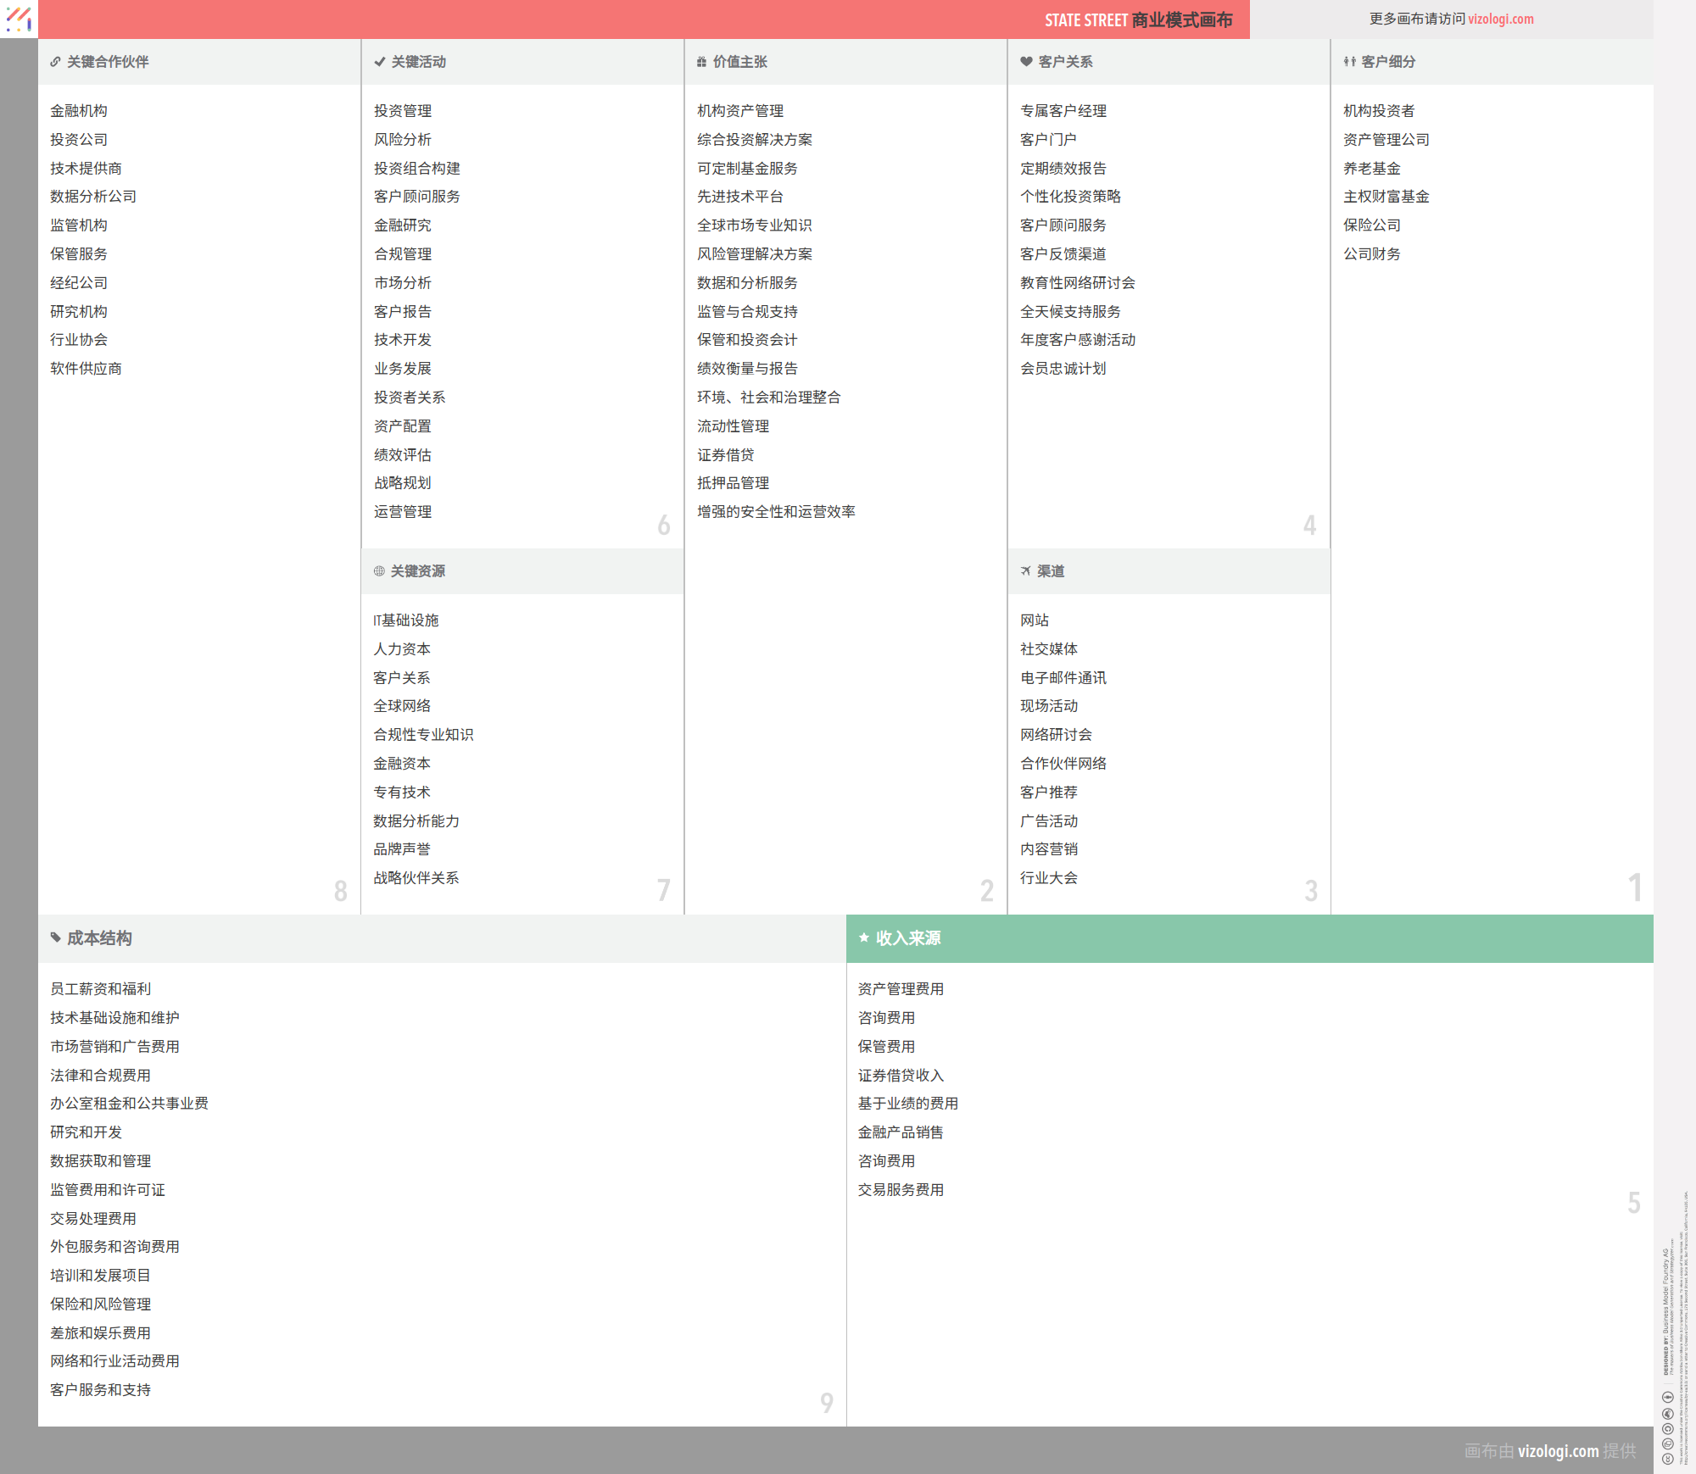The width and height of the screenshot is (1696, 1474).
Task: Open the vizologi.com footer link
Action: (1557, 1450)
